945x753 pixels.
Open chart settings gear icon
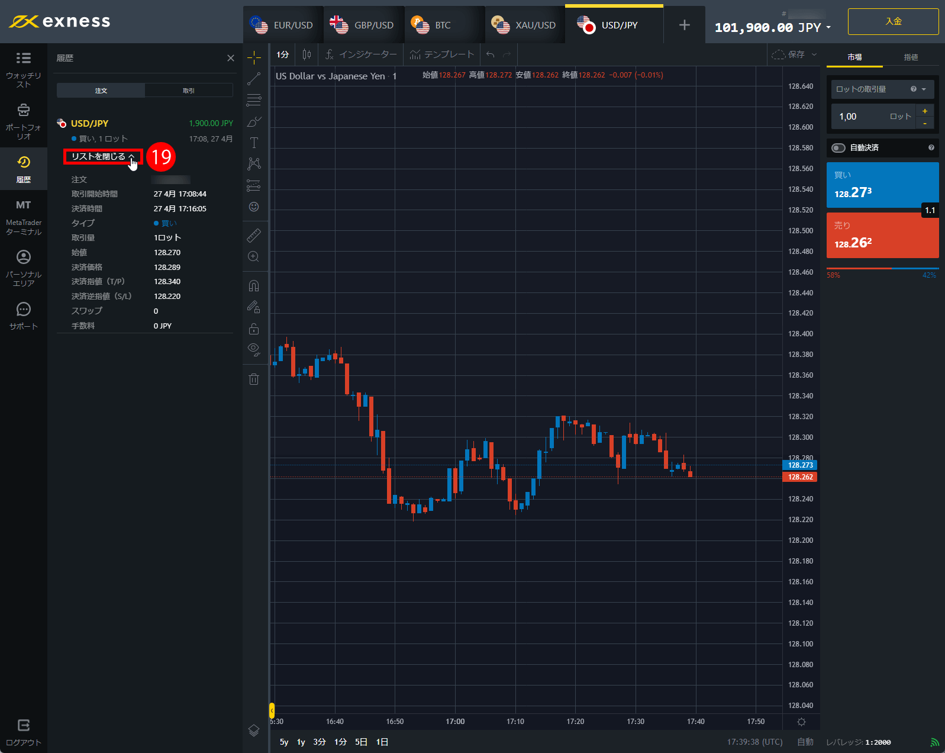(x=801, y=722)
